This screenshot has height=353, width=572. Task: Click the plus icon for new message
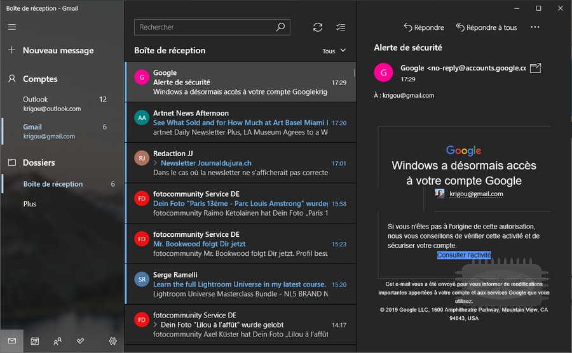(11, 50)
